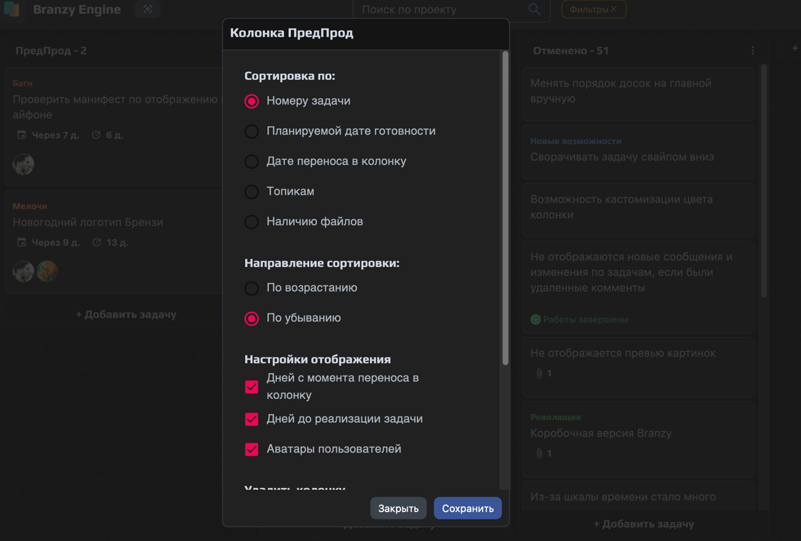Click the attachment icon on Не отображается превью card
801x541 pixels.
click(539, 373)
